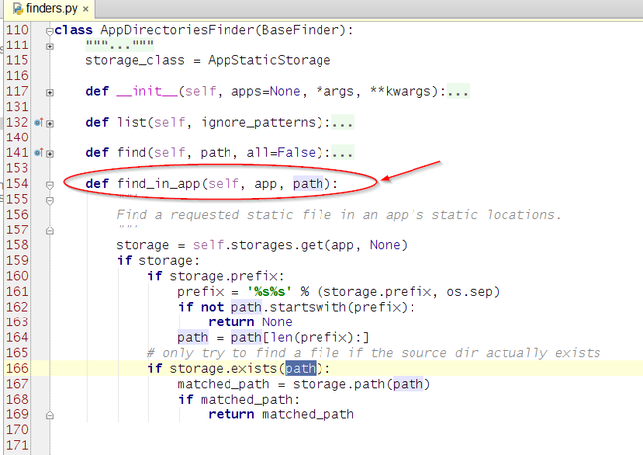Click the method fold end marker at line 169

(x=50, y=415)
